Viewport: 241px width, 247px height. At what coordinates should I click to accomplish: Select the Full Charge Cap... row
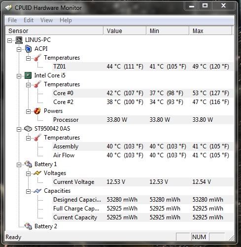point(143,209)
